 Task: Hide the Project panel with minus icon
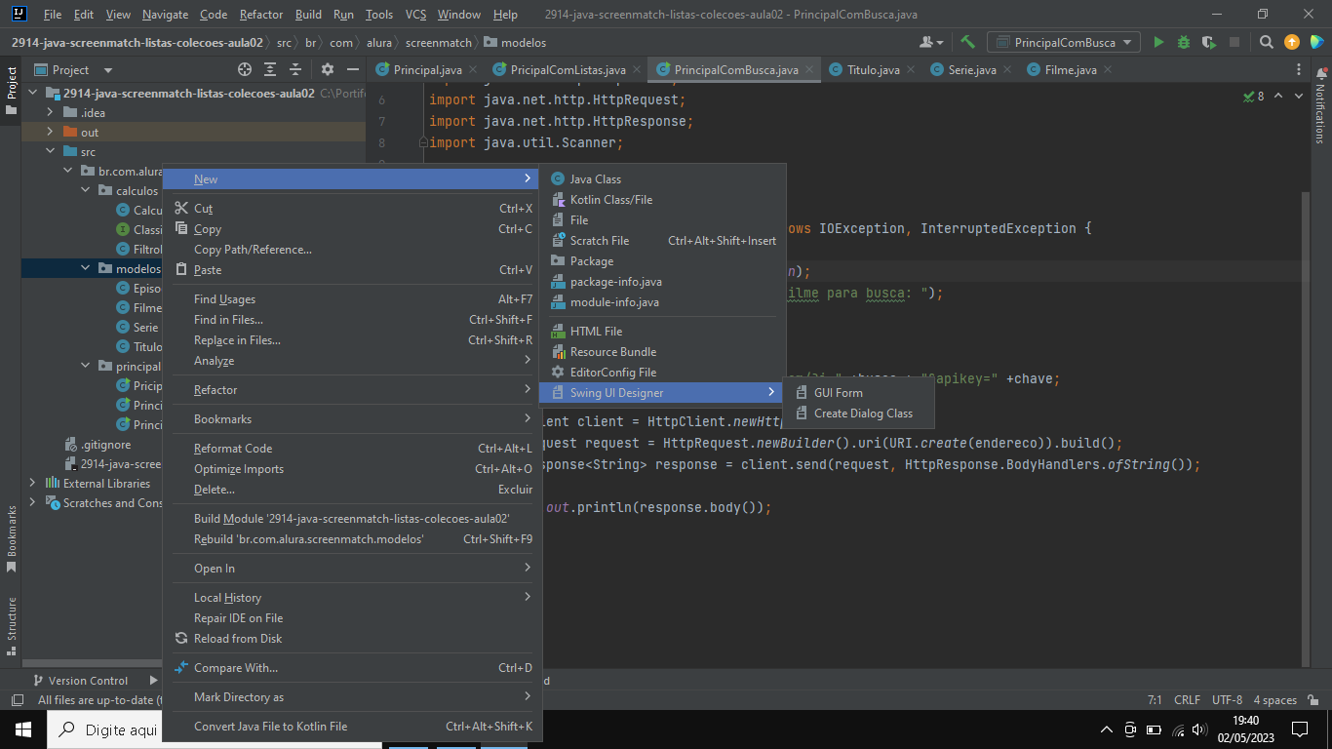[353, 70]
